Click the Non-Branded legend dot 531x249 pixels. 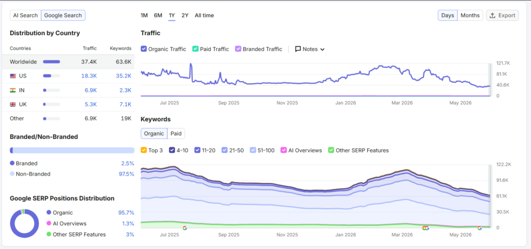point(12,174)
